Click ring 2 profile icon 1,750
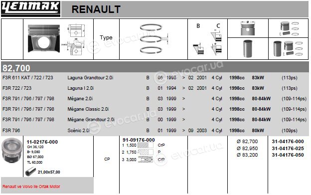Image resolution: width=311 pixels, height=195 pixels. pyautogui.click(x=146, y=152)
